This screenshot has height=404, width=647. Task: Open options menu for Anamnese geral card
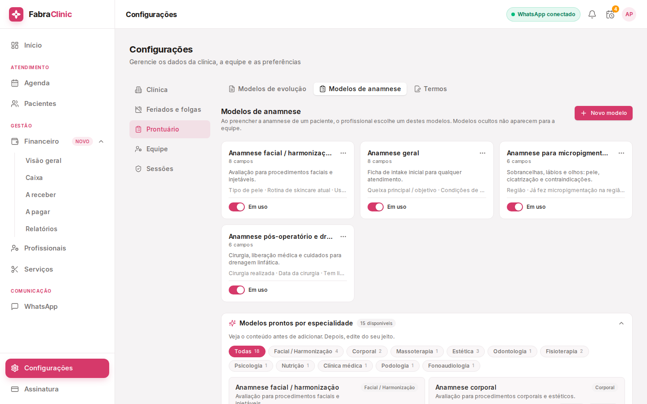tap(483, 153)
